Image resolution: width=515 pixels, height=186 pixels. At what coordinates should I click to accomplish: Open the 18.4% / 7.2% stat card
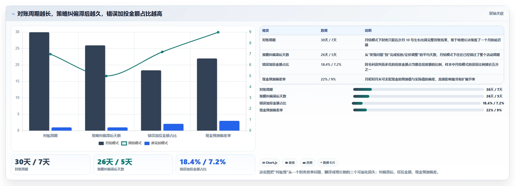216,165
